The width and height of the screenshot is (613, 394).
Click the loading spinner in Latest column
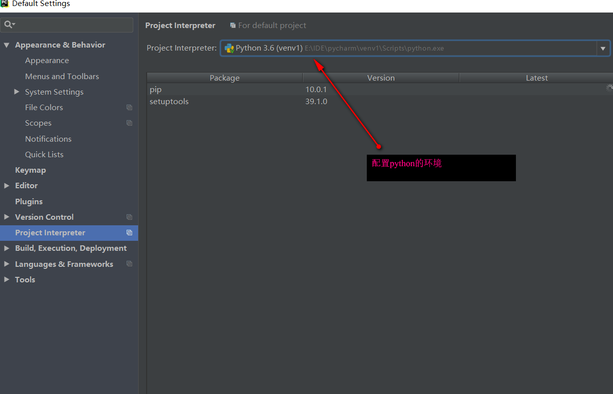609,88
